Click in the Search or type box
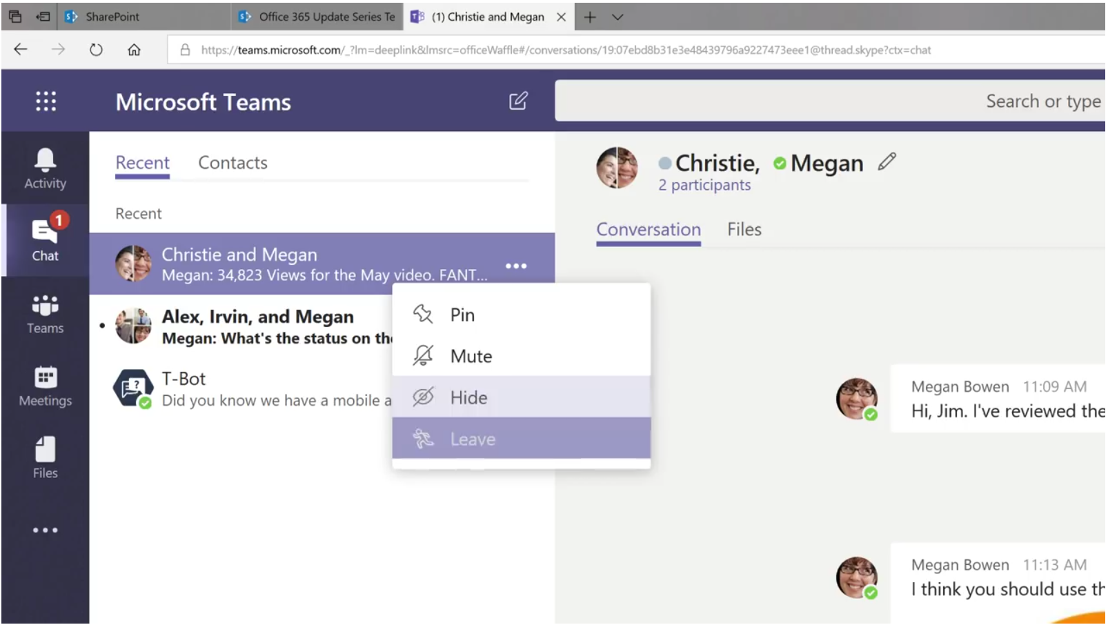Screen dimensions: 1108x636 coord(830,101)
